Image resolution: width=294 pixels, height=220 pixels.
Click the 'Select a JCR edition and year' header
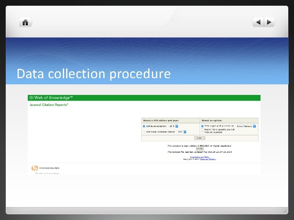(161, 121)
